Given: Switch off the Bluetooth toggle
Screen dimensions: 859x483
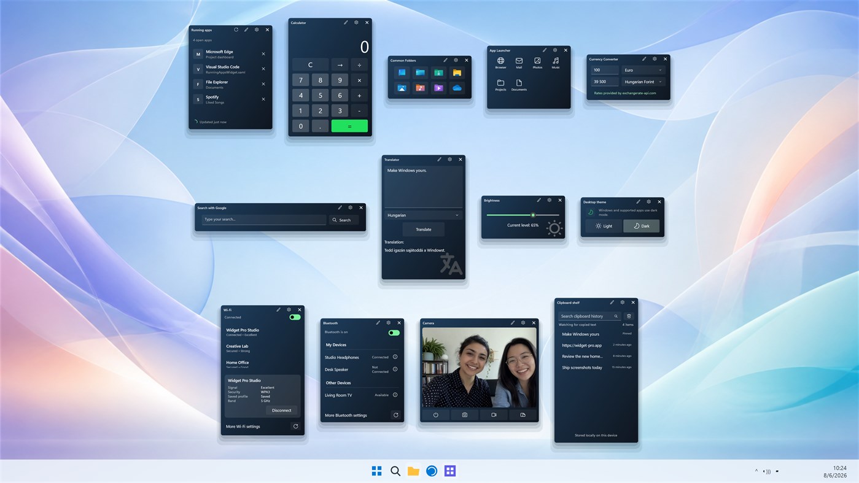Looking at the screenshot, I should coord(394,333).
